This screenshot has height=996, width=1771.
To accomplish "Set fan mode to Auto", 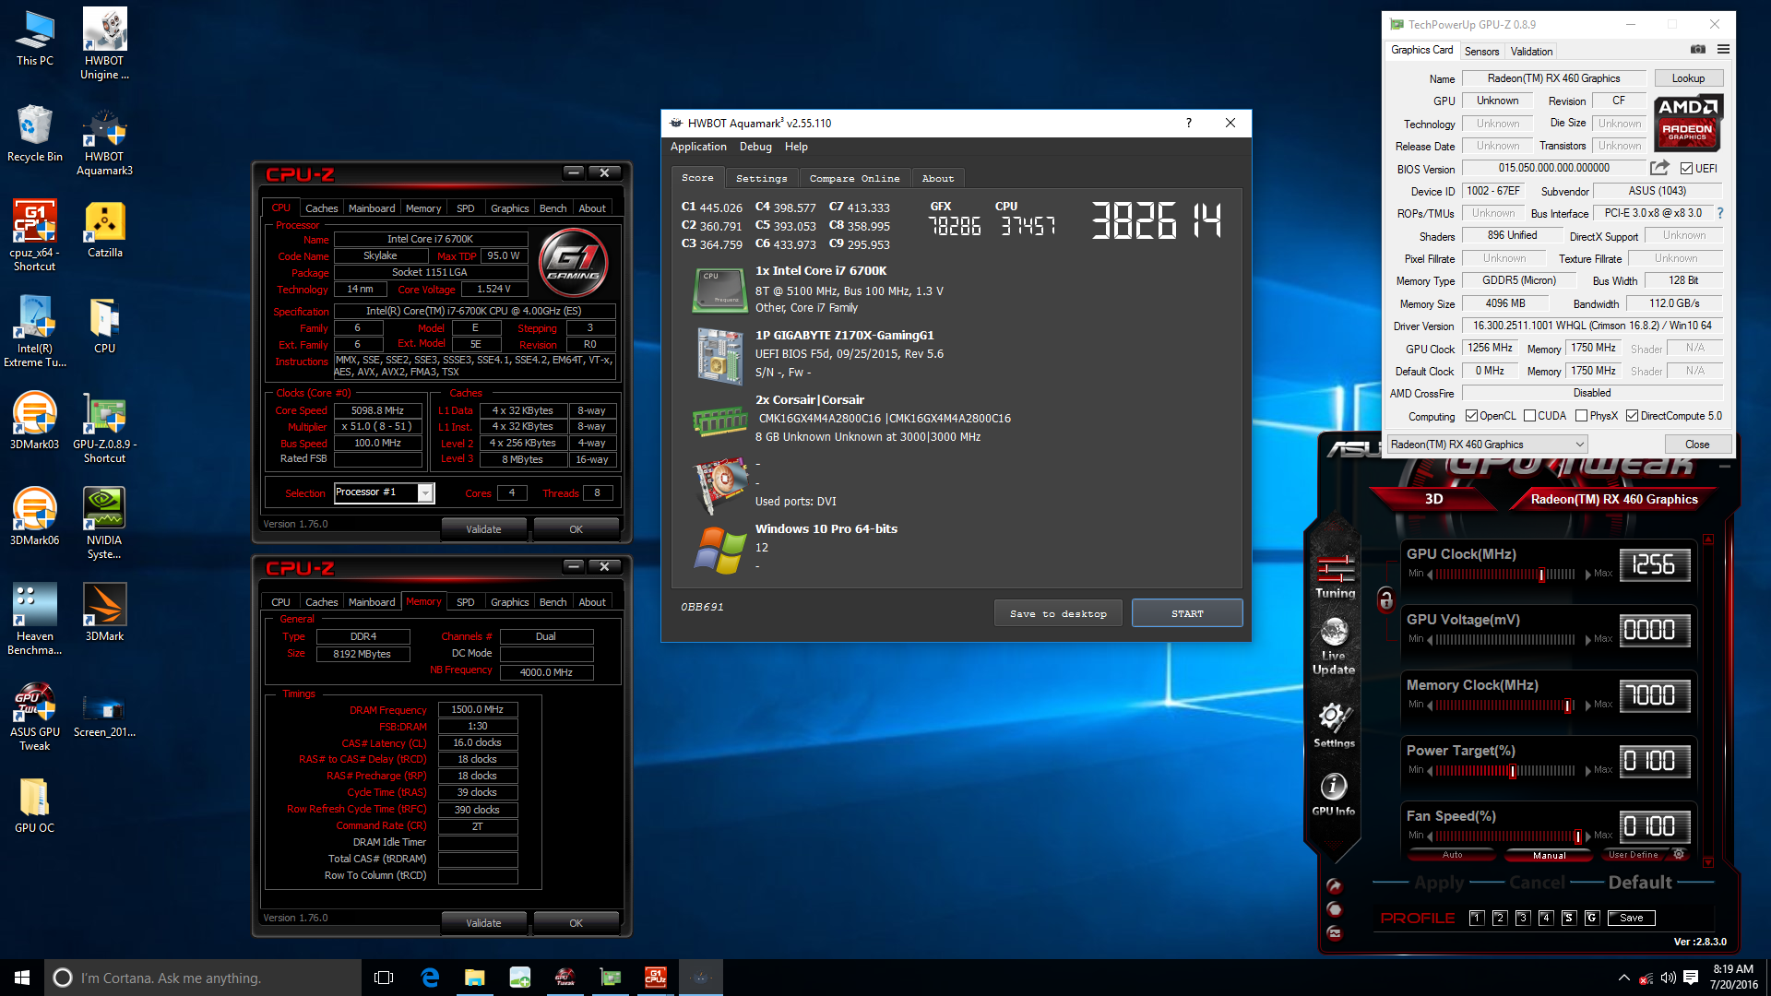I will click(1452, 855).
